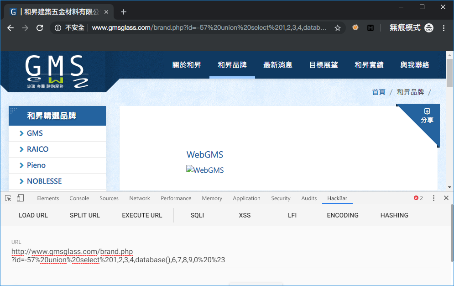Click the EXECUTE URL button

pyautogui.click(x=142, y=215)
